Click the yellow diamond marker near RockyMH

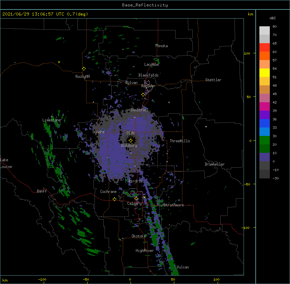click(84, 69)
